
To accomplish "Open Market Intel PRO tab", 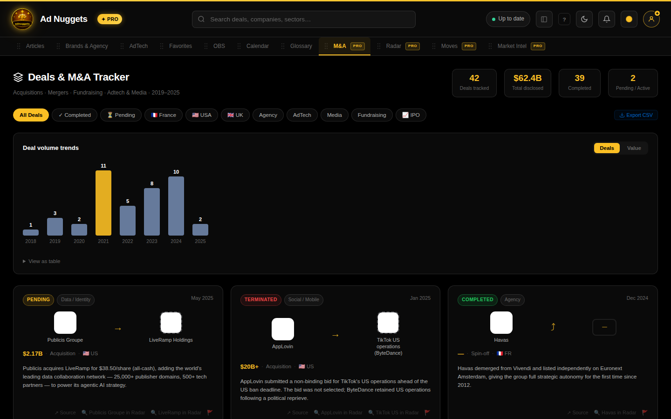I will pyautogui.click(x=516, y=46).
